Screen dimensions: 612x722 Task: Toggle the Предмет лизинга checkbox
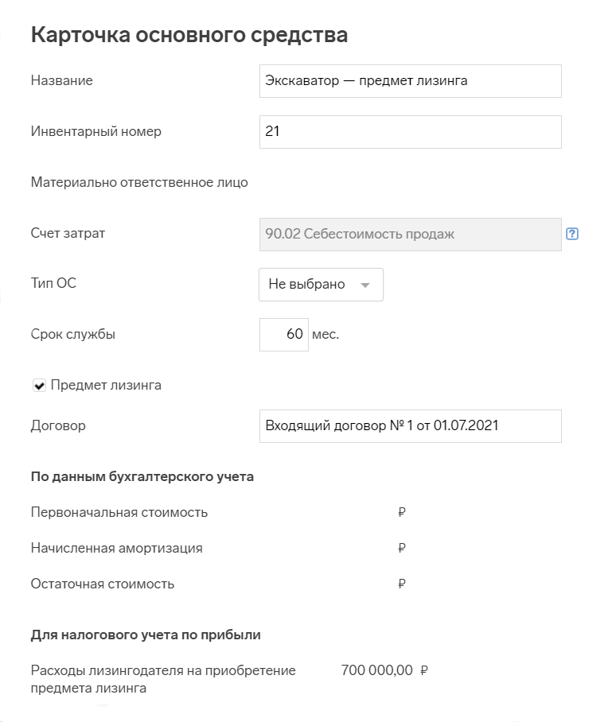[39, 386]
